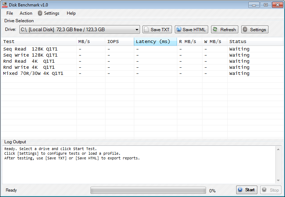This screenshot has height=197, width=285.
Task: Click the log scrollbar down arrow
Action: point(278,181)
